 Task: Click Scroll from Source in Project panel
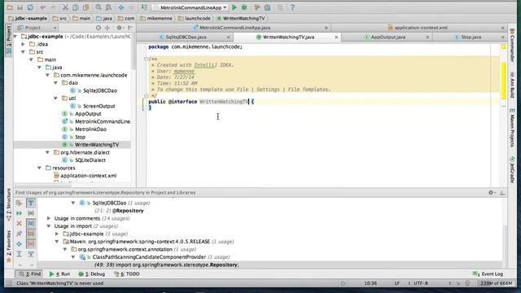99,28
